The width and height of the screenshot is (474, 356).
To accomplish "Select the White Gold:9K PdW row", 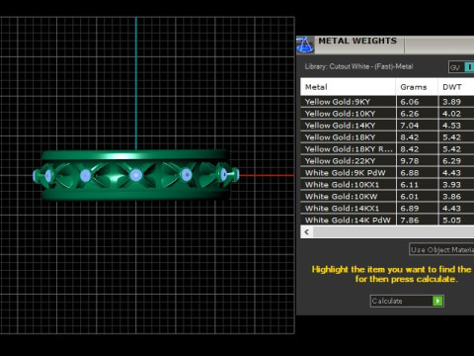I will (387, 173).
